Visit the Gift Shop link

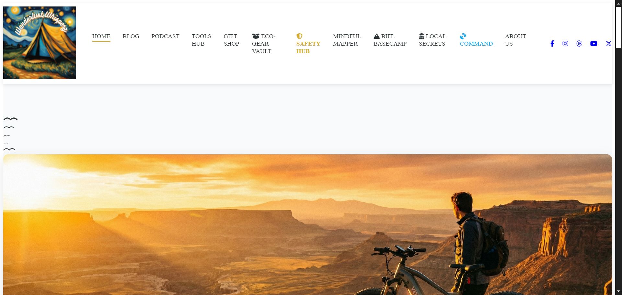pos(231,40)
